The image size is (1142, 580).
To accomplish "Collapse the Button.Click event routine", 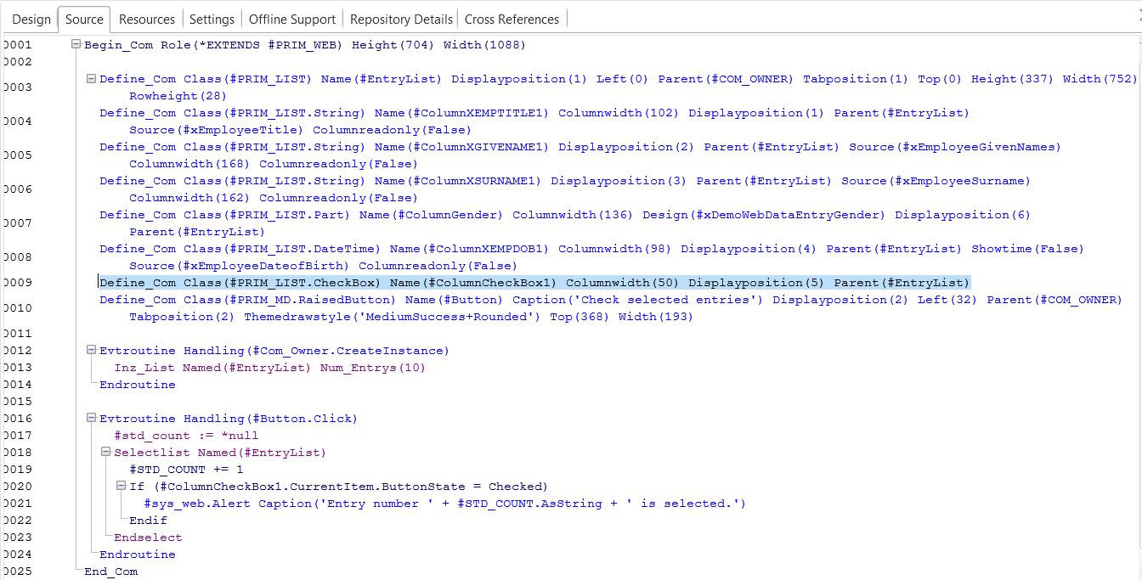I will [x=91, y=418].
